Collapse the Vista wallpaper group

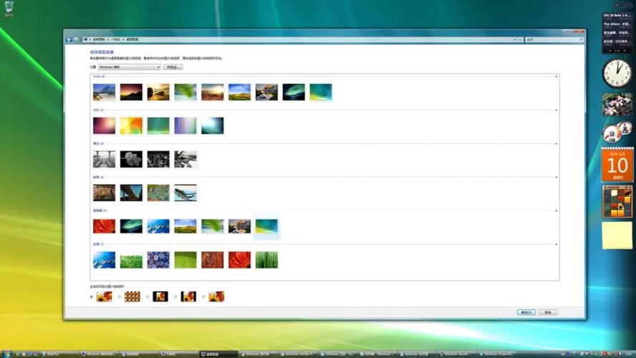[556, 76]
